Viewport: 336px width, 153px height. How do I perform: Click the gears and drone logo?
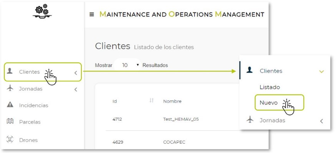pyautogui.click(x=42, y=11)
